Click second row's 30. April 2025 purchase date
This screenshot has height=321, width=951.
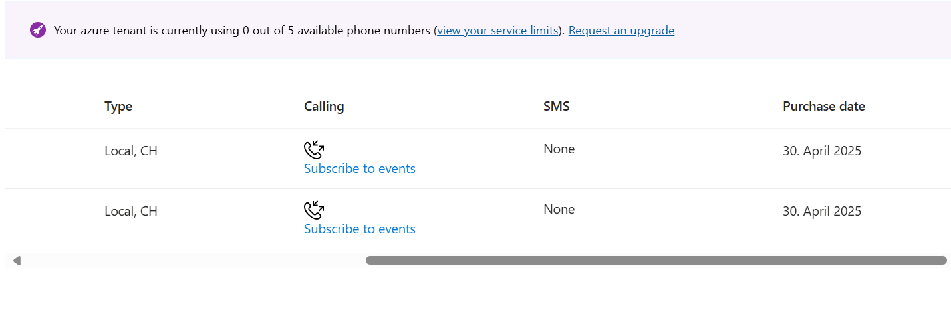pyautogui.click(x=822, y=212)
